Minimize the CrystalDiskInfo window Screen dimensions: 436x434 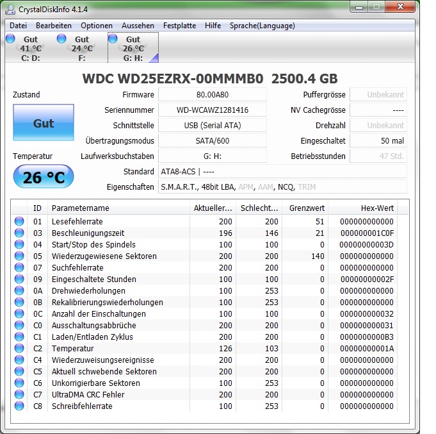tap(359, 7)
